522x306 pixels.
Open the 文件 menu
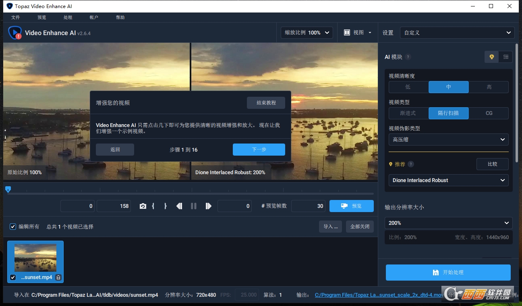(x=16, y=17)
